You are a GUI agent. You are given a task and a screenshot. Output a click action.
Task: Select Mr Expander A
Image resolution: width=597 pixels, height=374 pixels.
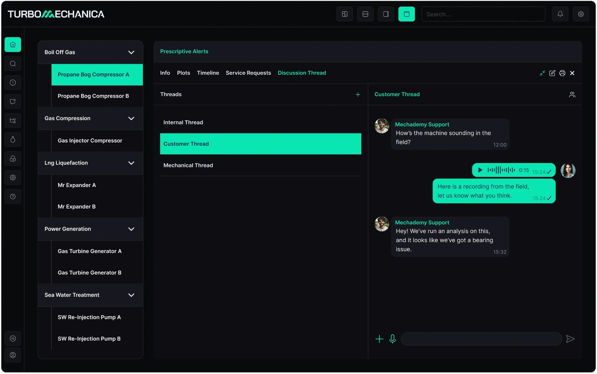(x=97, y=185)
